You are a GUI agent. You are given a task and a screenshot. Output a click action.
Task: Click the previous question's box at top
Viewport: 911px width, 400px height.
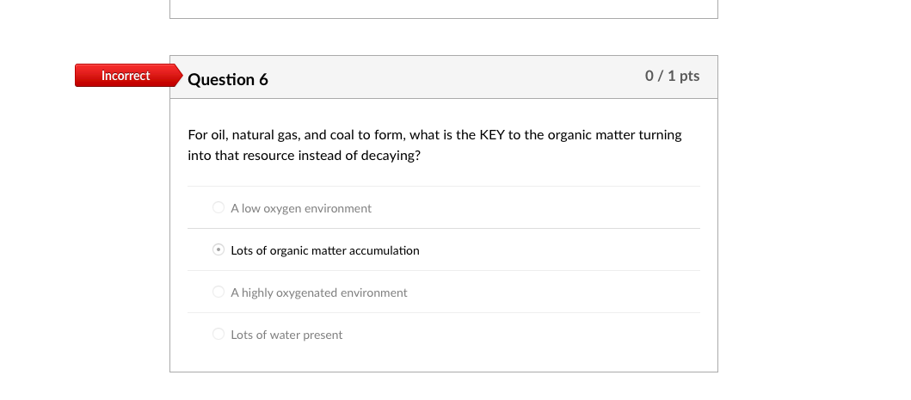point(443,9)
